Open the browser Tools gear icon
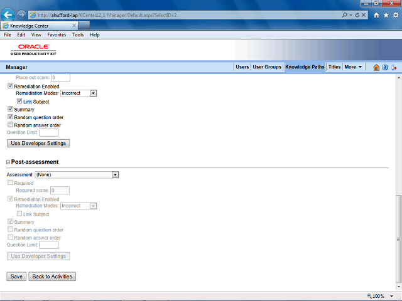This screenshot has width=402, height=301. 396,15
